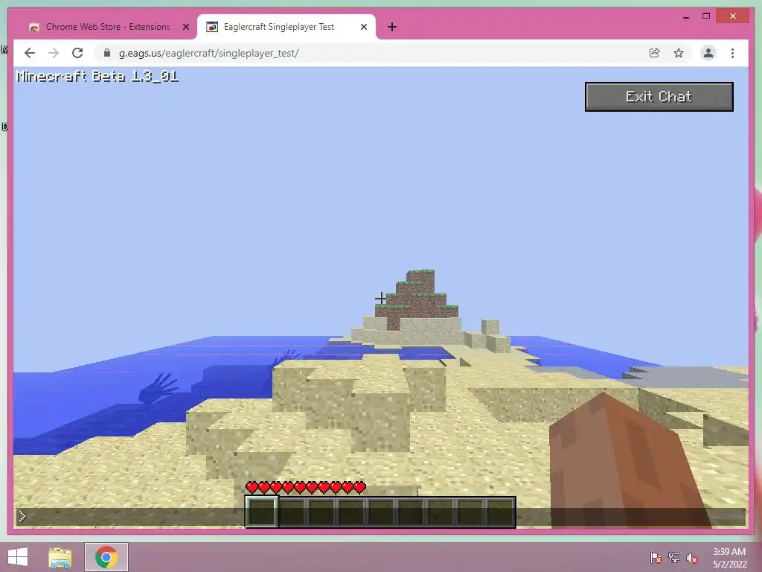
Task: Open the Windows Start menu
Action: (x=18, y=557)
